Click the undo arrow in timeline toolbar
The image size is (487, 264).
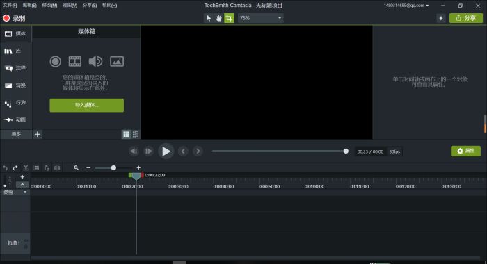(x=6, y=168)
